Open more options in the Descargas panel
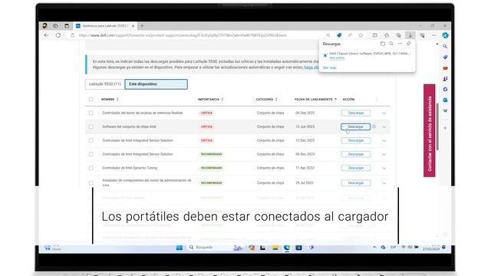Screen dimensions: 491x276 click(400, 44)
